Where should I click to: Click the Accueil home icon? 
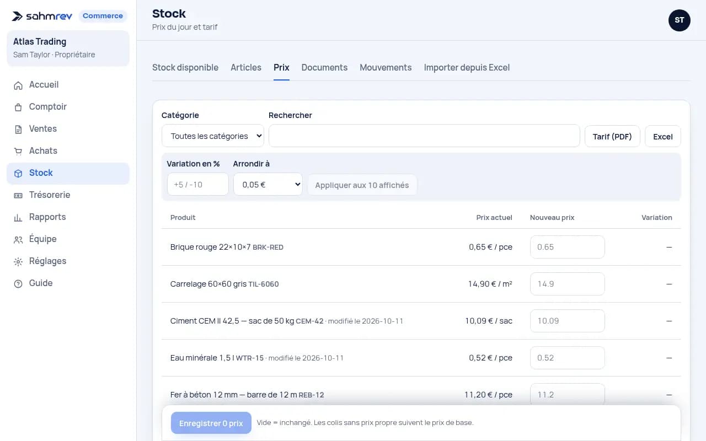[x=18, y=85]
